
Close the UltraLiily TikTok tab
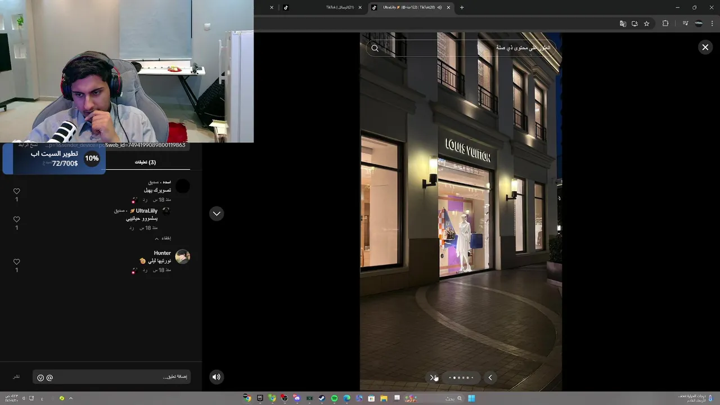click(448, 7)
